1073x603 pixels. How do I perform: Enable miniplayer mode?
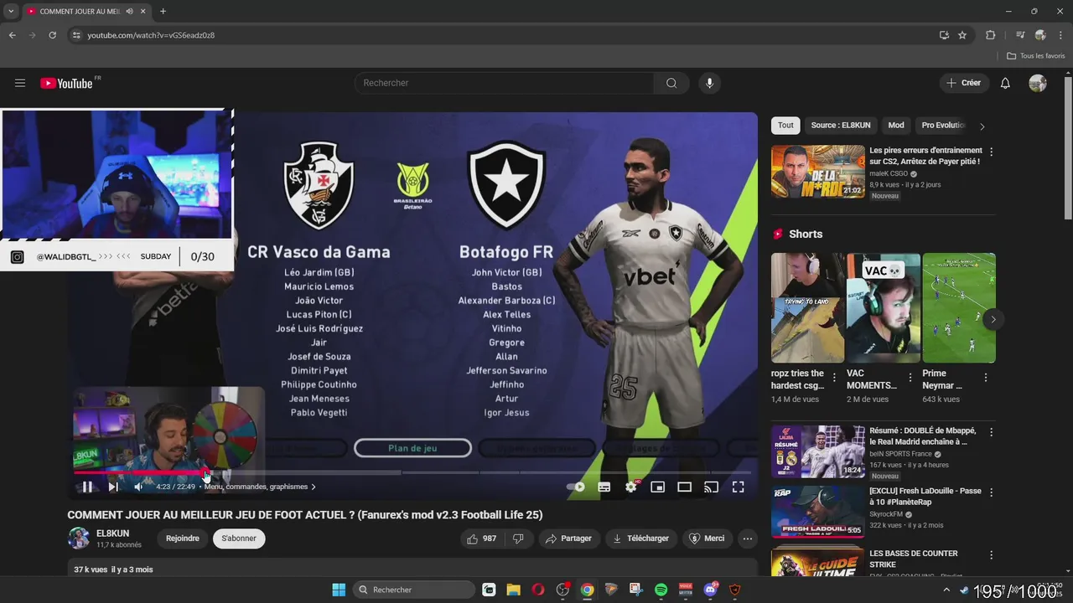(x=658, y=487)
